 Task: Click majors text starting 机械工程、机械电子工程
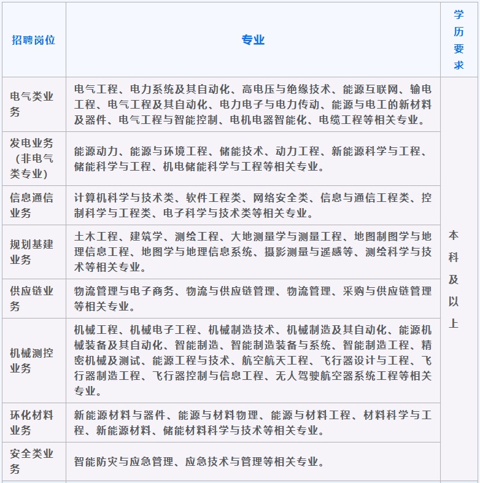253,361
